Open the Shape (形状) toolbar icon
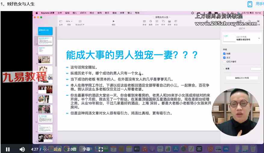 (163, 21)
